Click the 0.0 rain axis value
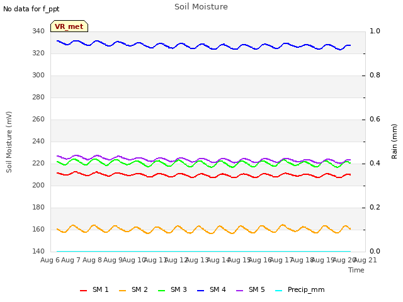 [x=375, y=251]
